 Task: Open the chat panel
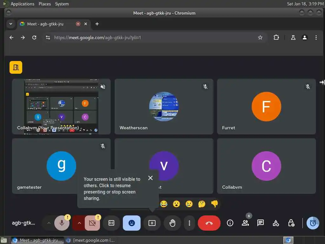point(261,223)
